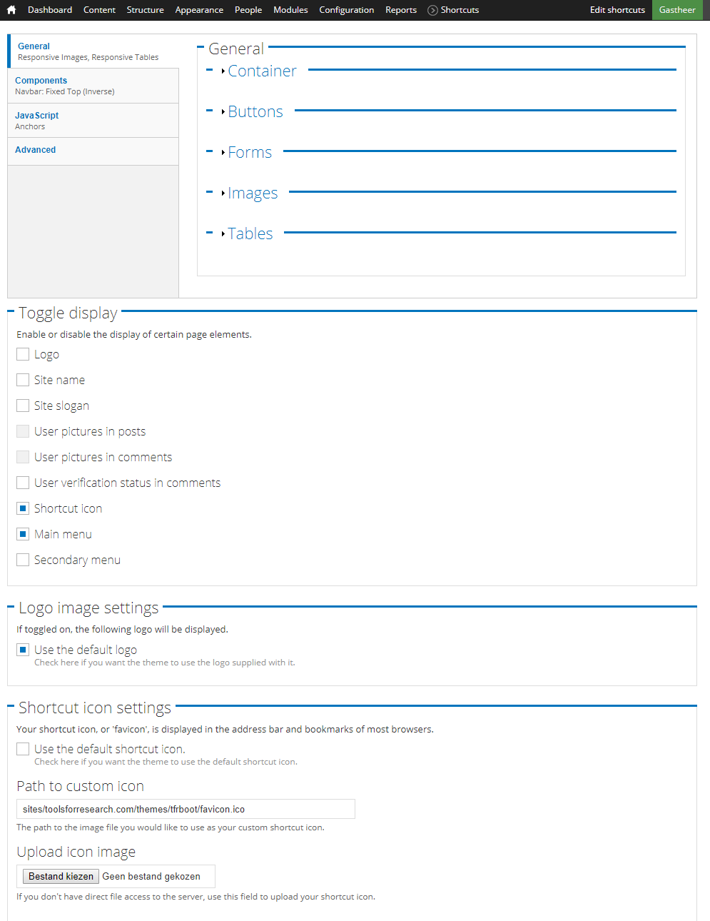Image resolution: width=710 pixels, height=921 pixels.
Task: Expand the Tables section
Action: coord(250,234)
